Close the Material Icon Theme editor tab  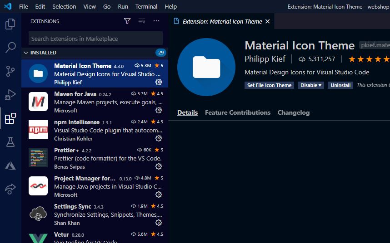point(268,22)
